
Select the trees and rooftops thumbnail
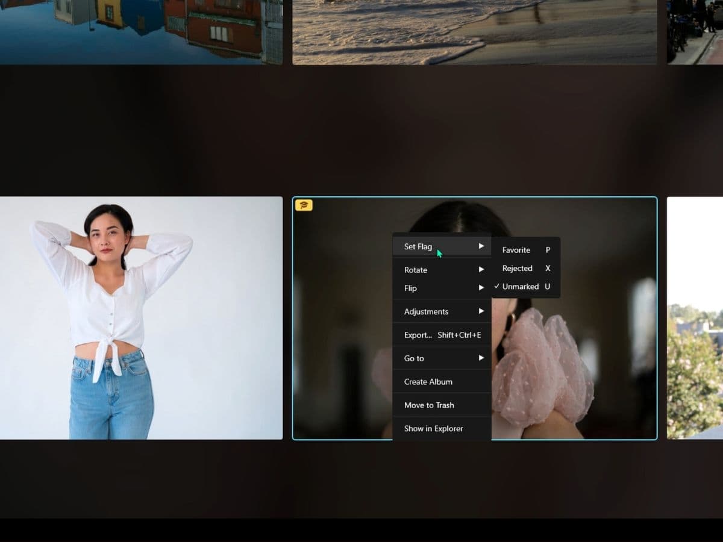click(x=695, y=318)
